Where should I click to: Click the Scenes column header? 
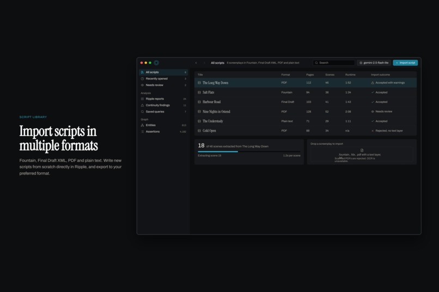330,74
